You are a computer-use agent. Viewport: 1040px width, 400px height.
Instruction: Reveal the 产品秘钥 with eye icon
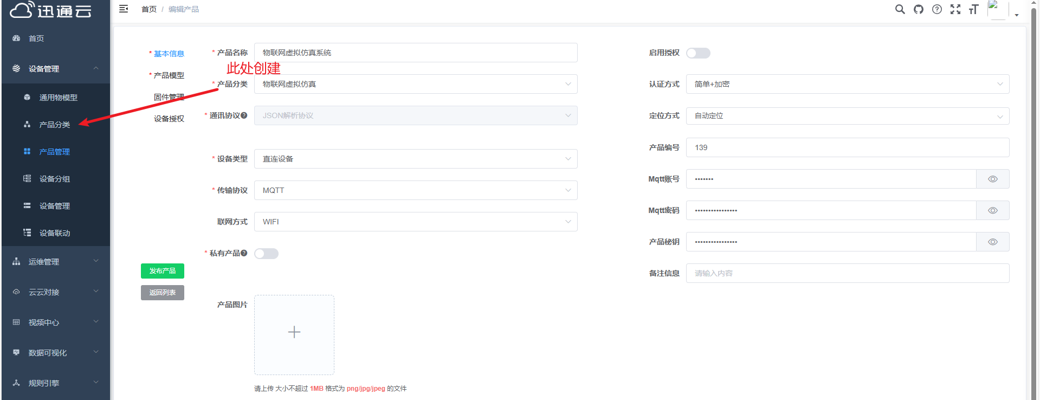992,242
